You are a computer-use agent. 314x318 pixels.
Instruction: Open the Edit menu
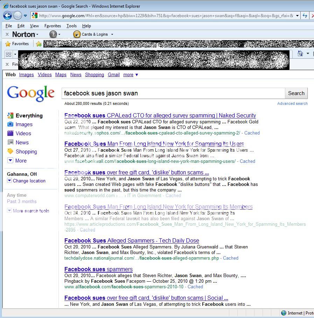tap(21, 26)
